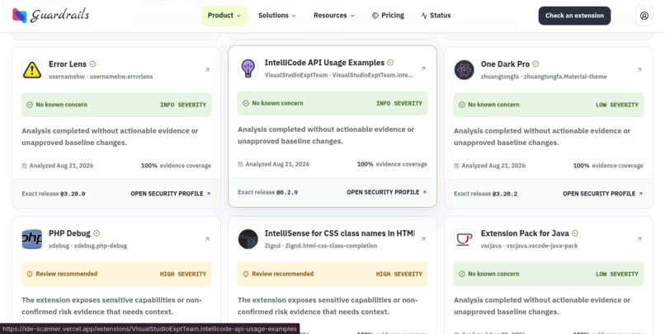Expand the Solutions dropdown
This screenshot has height=334, width=665.
coord(277,16)
